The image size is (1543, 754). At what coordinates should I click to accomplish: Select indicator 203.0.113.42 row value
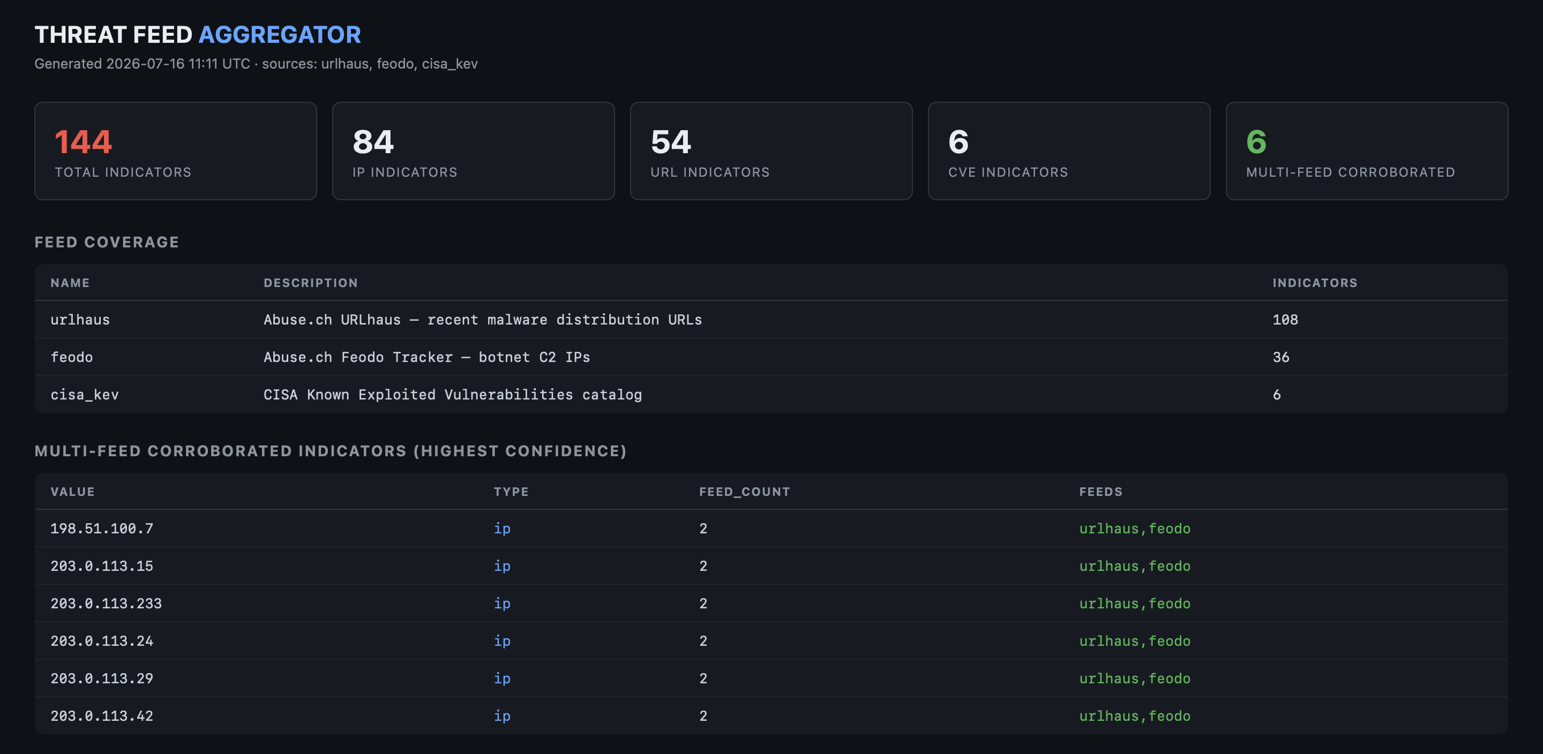pos(102,715)
